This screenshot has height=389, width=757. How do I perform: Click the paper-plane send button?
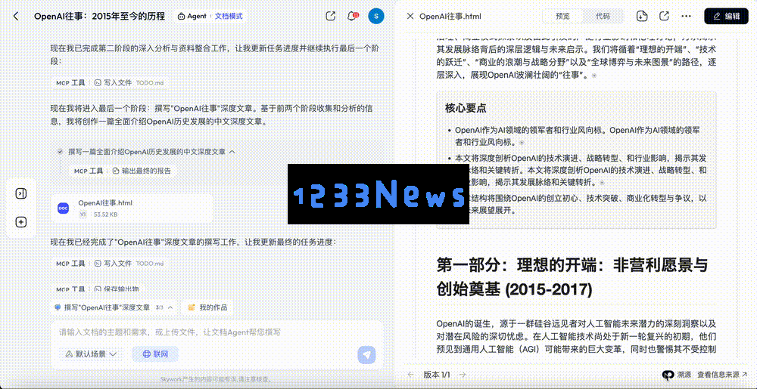(x=366, y=355)
